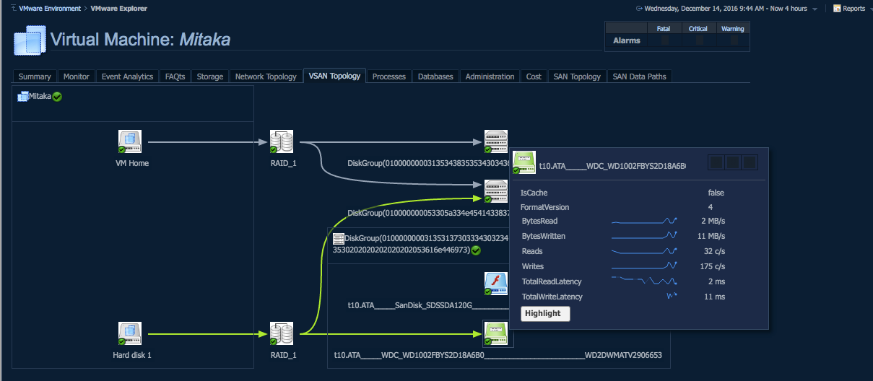Select the RAID_1 icon linked to VM Home
Screen dimensions: 873x381
(281, 142)
